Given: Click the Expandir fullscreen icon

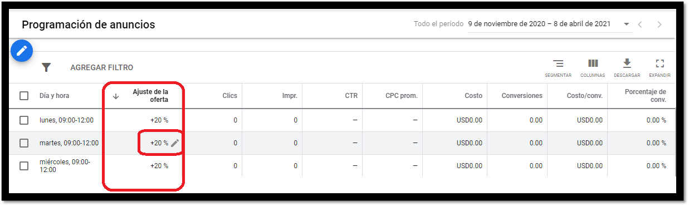Looking at the screenshot, I should tap(659, 63).
